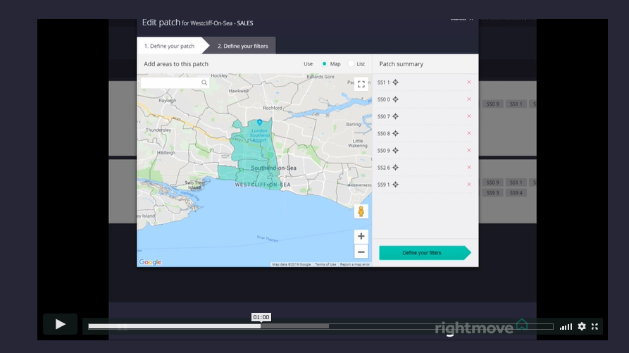
Task: Click the Google logo on map
Action: (x=150, y=262)
